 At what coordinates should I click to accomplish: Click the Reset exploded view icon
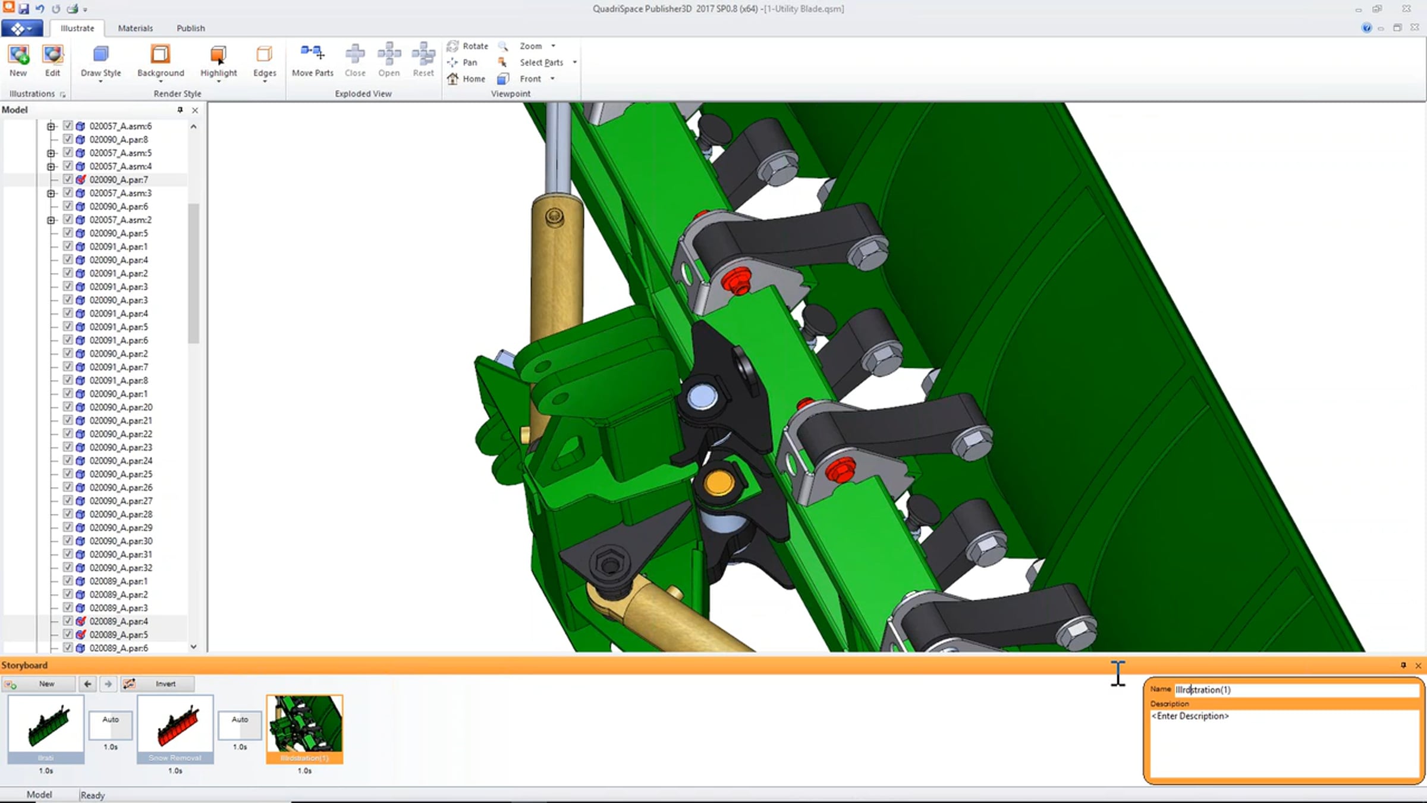pos(423,54)
